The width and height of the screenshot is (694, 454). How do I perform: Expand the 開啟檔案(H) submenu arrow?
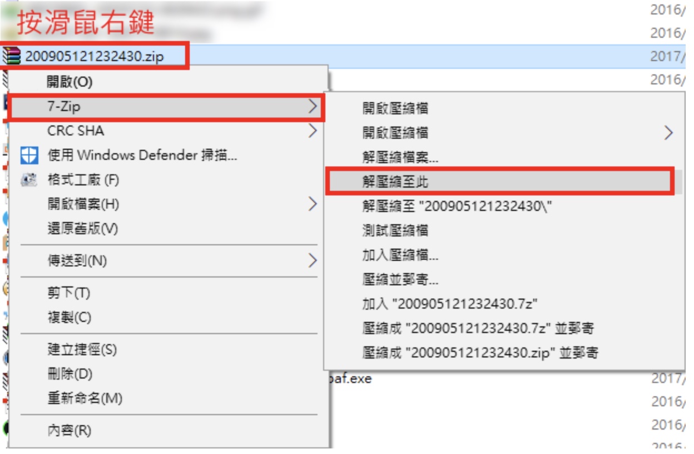coord(313,204)
